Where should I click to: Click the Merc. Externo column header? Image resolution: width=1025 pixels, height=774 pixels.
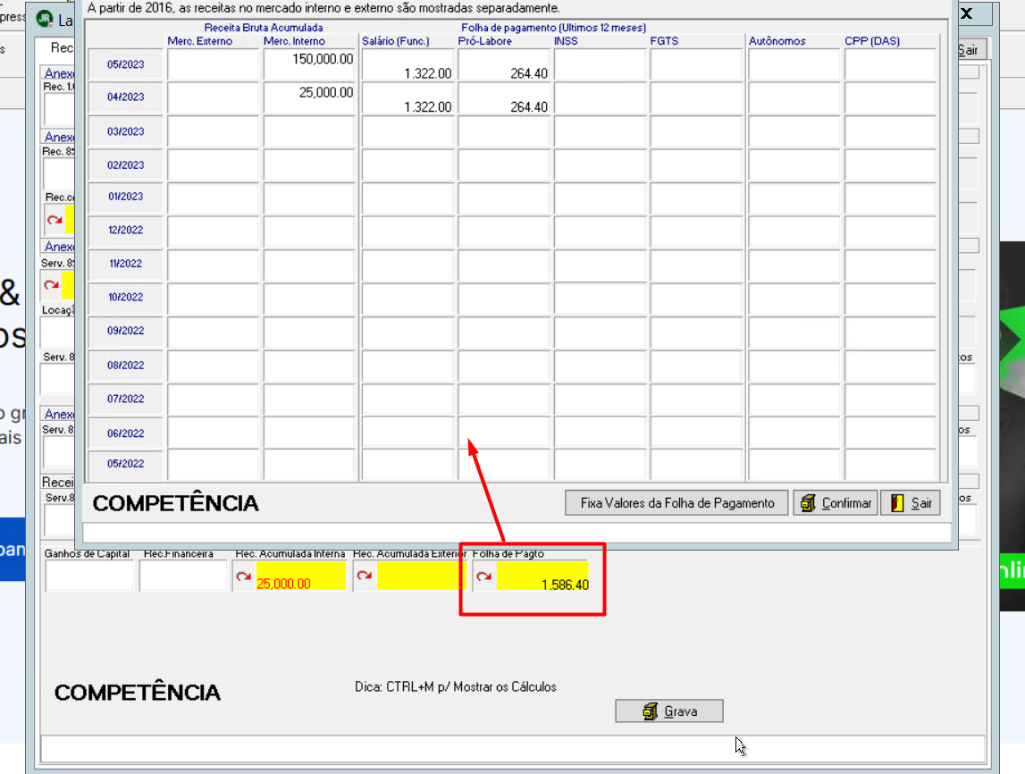point(200,41)
